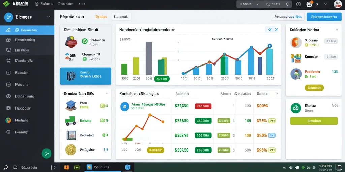Click the blue cube icon in taskbar
Image resolution: width=345 pixels, height=172 pixels.
(128, 167)
